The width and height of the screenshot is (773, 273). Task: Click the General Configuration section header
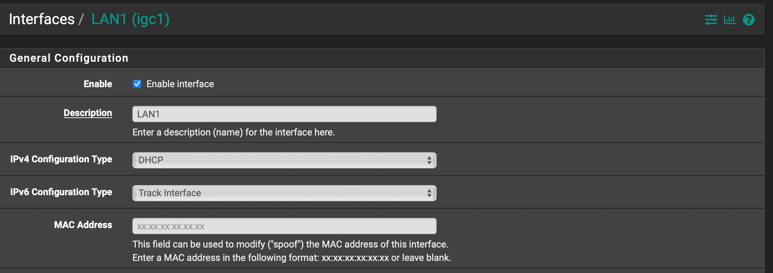[69, 58]
